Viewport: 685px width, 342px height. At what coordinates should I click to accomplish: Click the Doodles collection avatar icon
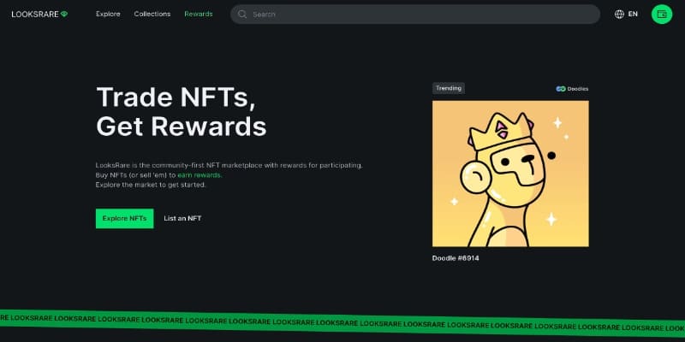561,89
